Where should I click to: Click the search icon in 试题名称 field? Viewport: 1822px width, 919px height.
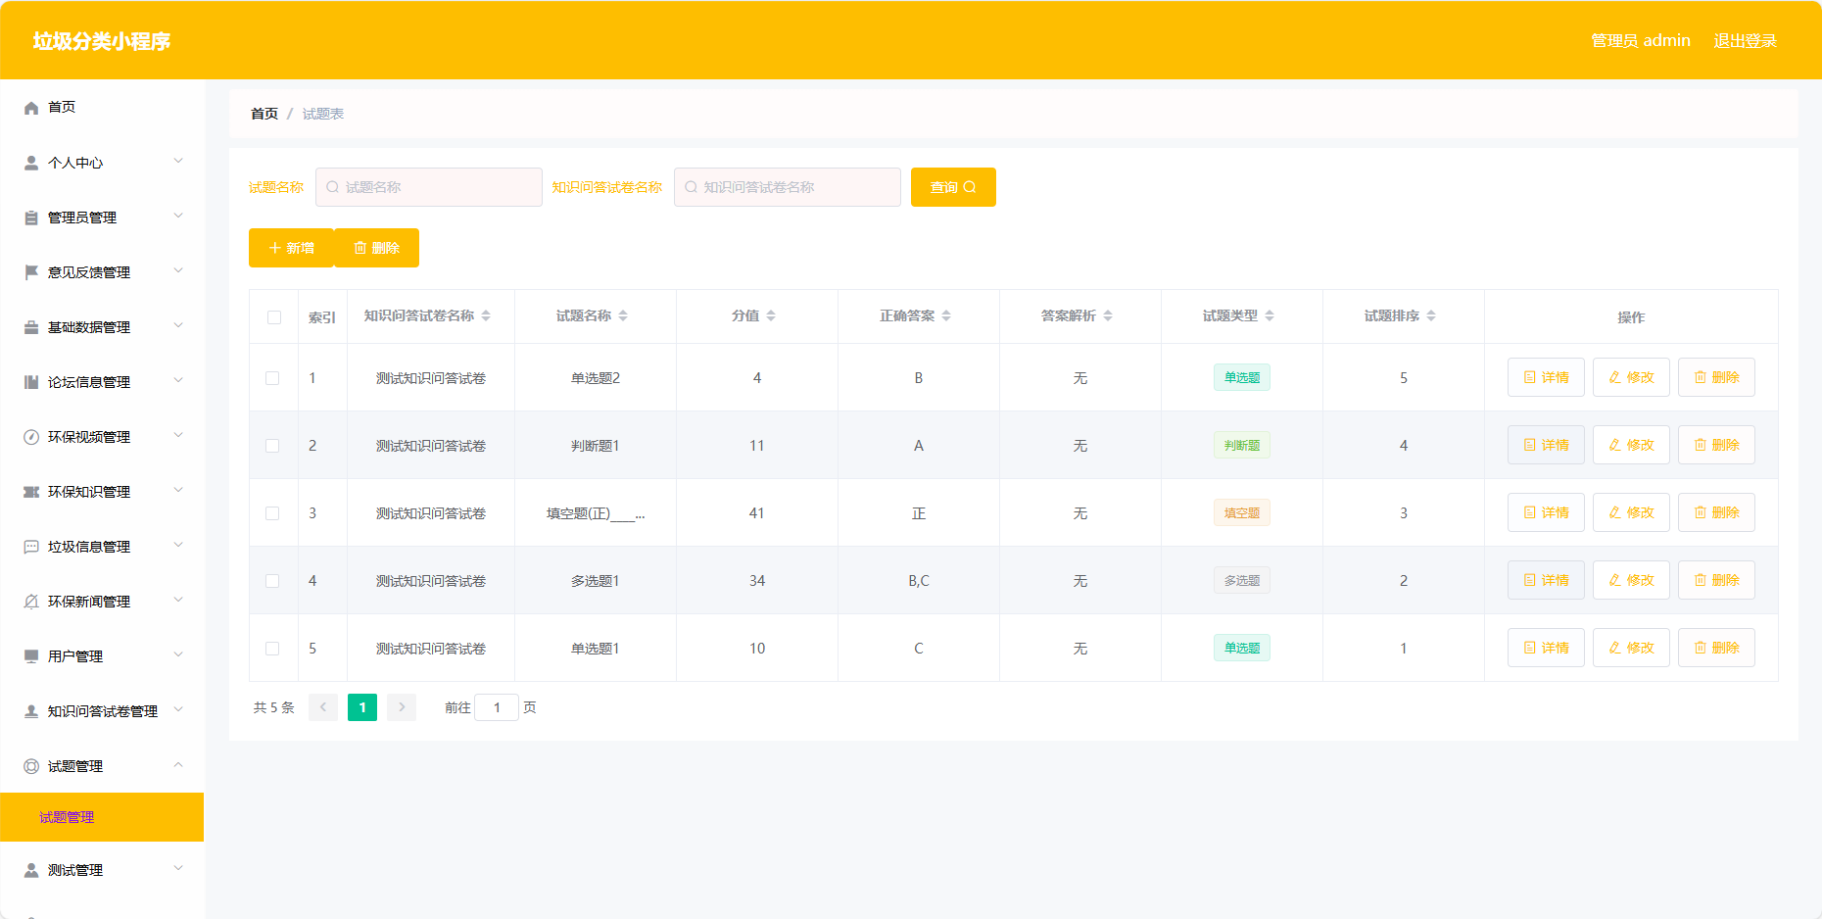[333, 187]
